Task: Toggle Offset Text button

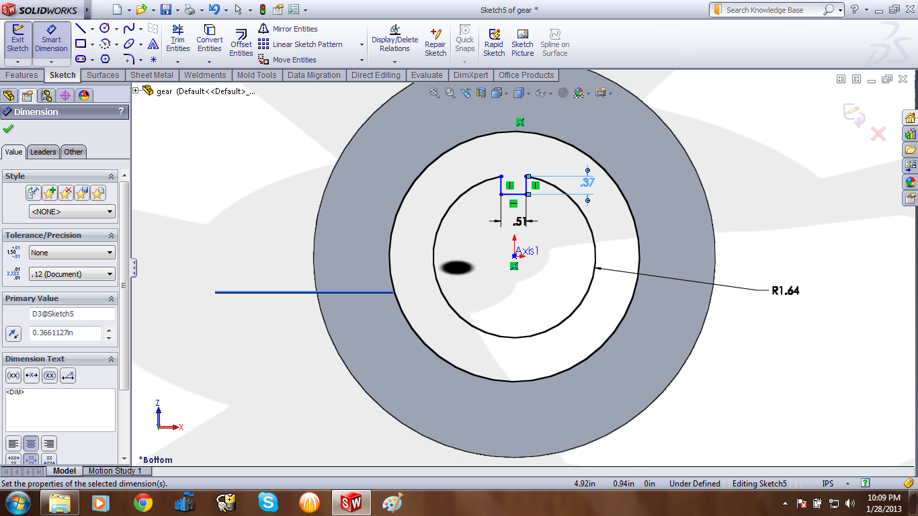Action: [68, 376]
